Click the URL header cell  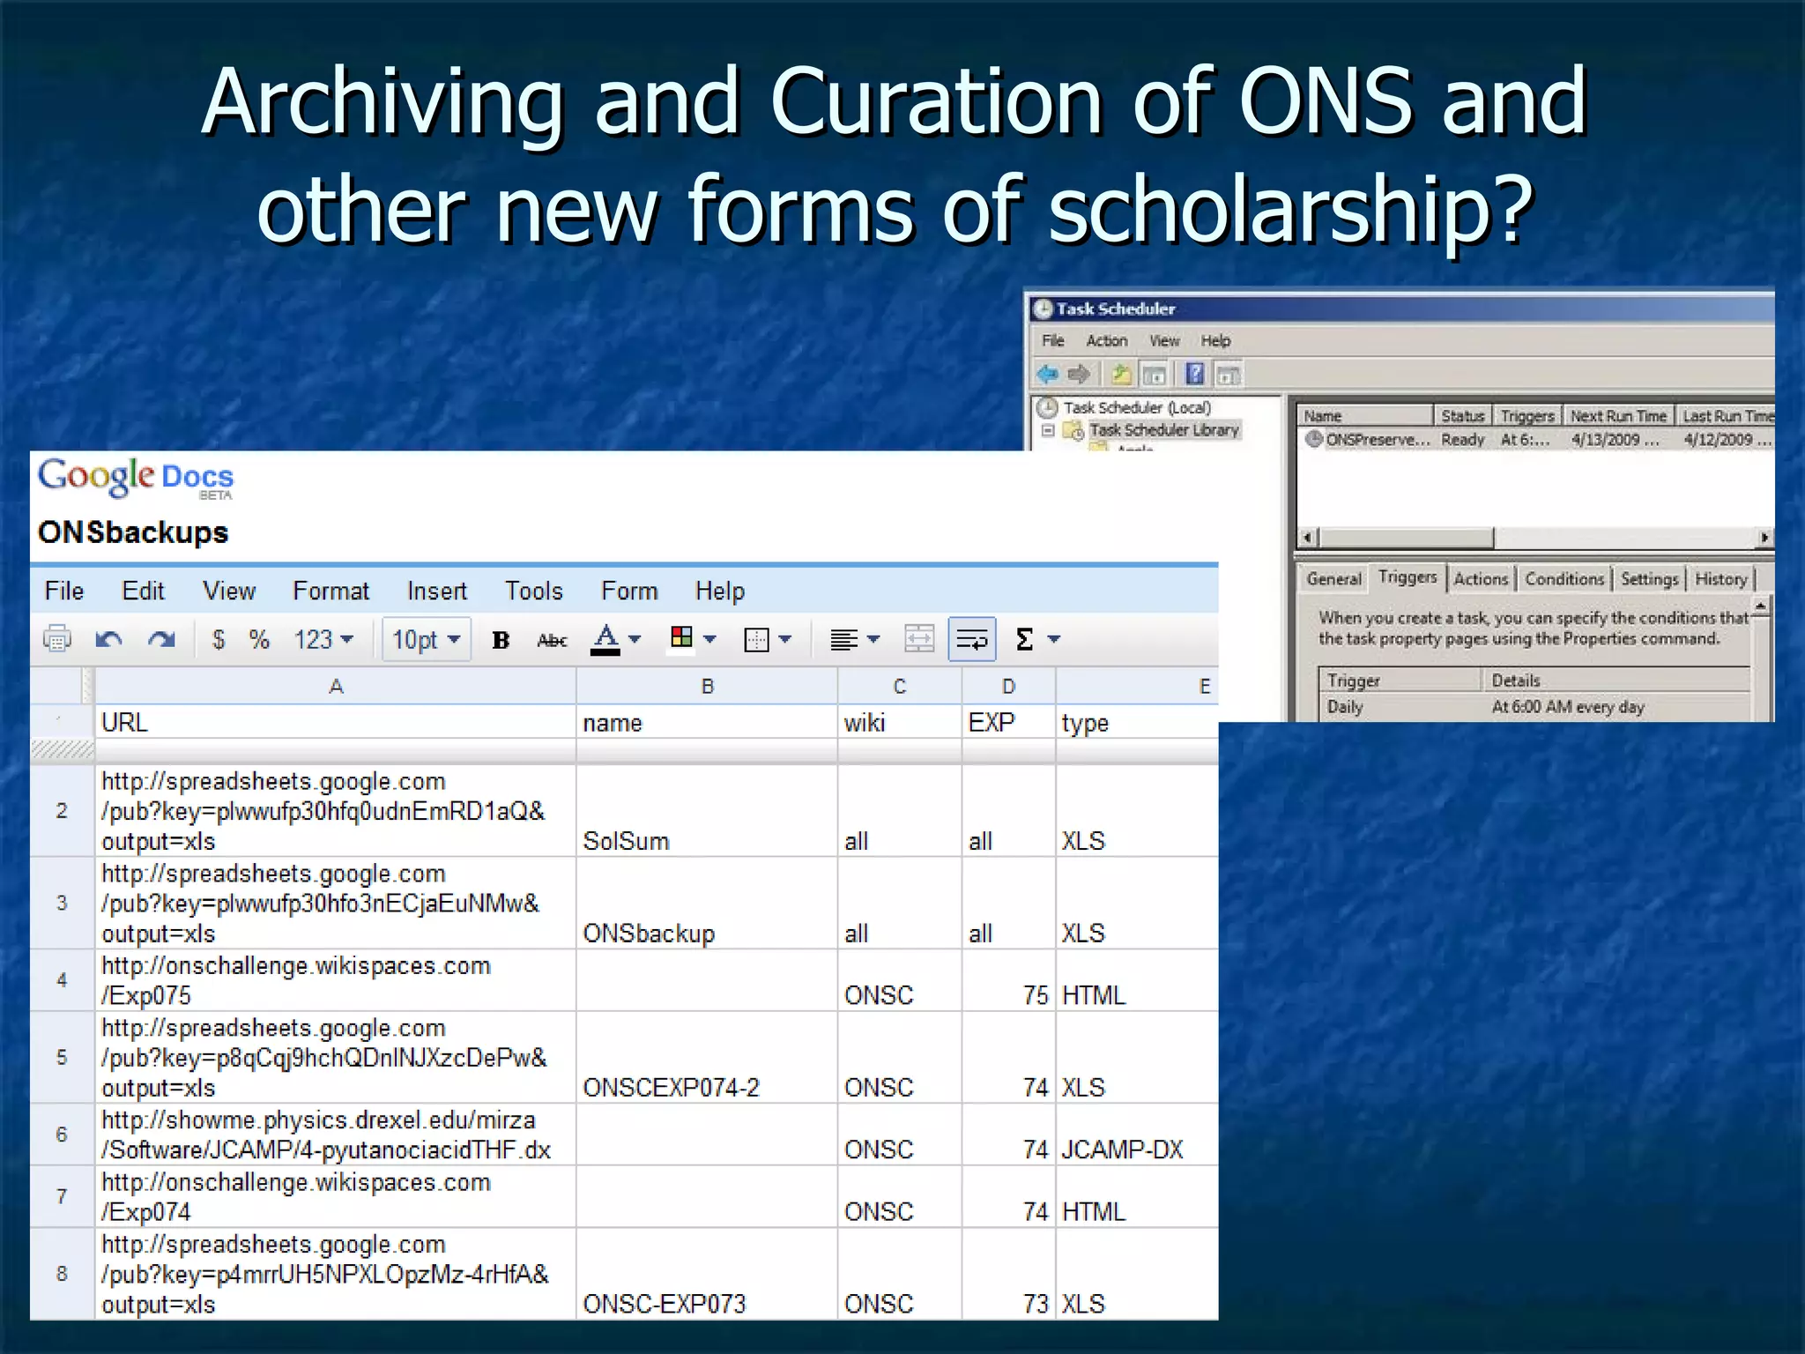[336, 722]
